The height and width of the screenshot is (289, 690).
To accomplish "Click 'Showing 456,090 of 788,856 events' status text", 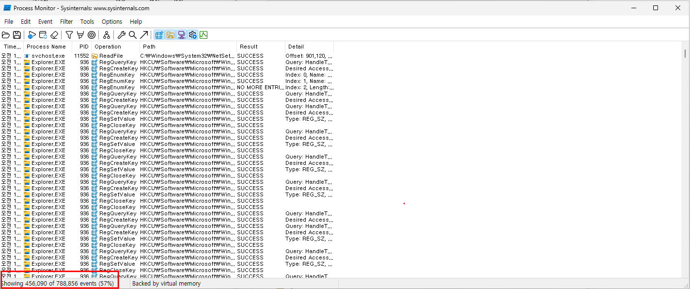I will (57, 284).
